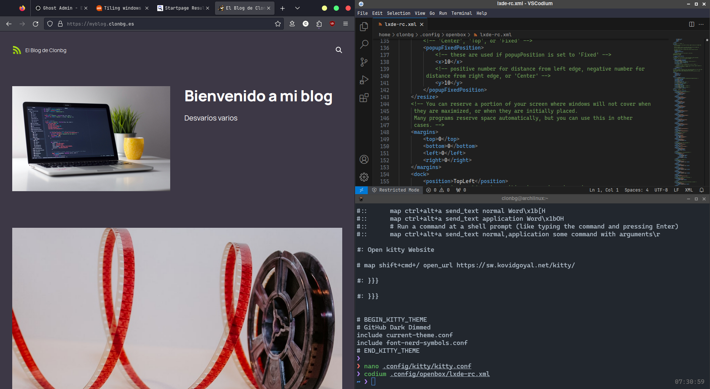
Task: Open the VSCodium Explorer panel
Action: pos(364,27)
